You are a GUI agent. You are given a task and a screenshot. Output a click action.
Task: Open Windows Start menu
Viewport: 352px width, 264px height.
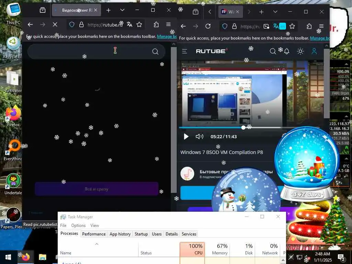[8, 257]
